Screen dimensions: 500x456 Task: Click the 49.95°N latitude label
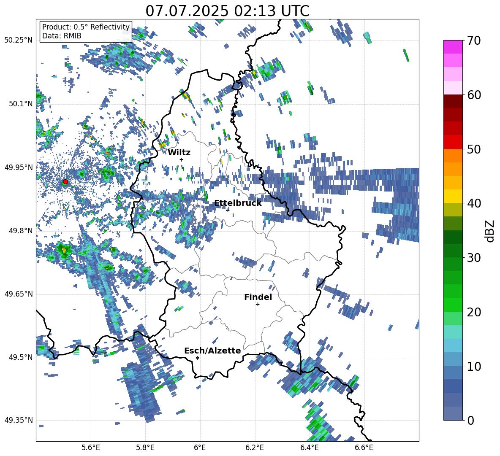[x=19, y=167]
